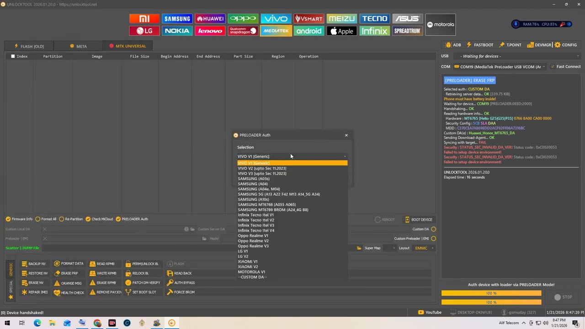Click FORMAT DATA button

69,264
